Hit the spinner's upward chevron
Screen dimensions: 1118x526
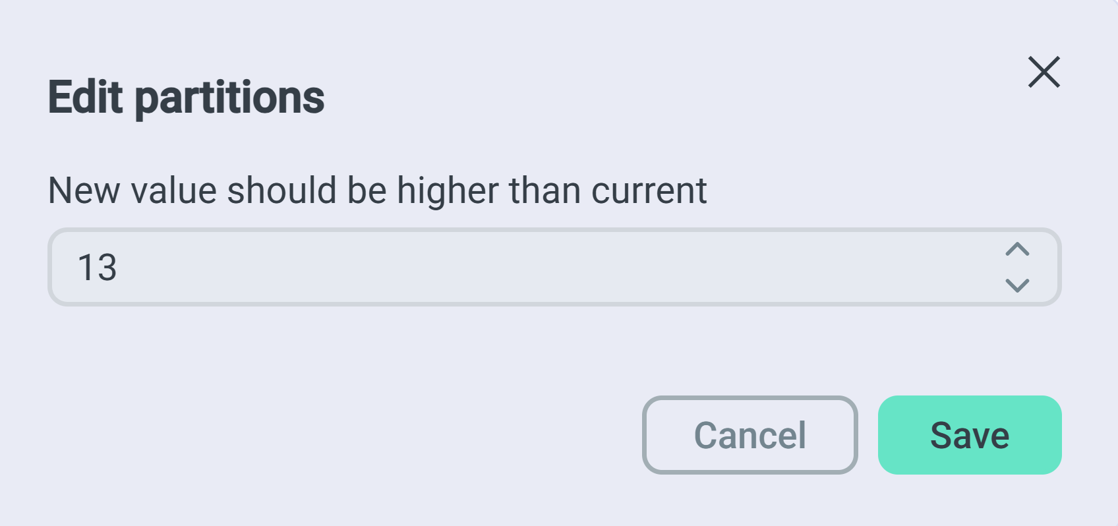point(1017,250)
